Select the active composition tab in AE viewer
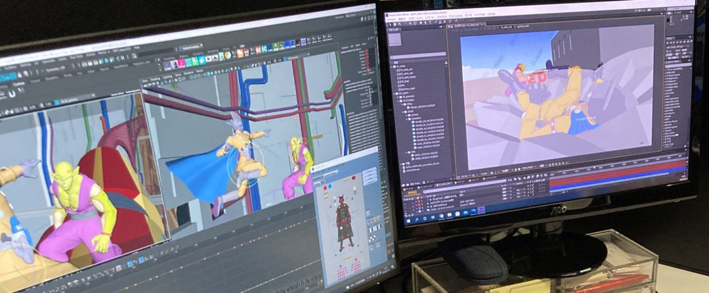The image size is (709, 293). [x=467, y=26]
